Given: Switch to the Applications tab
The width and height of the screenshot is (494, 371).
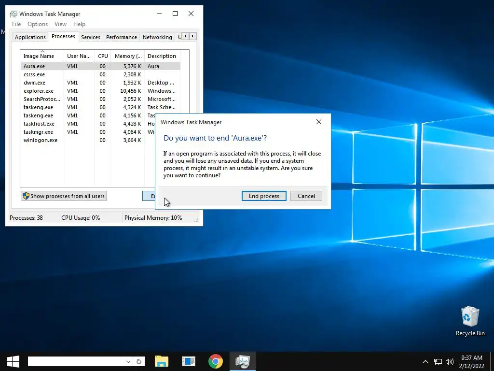Looking at the screenshot, I should pos(30,37).
